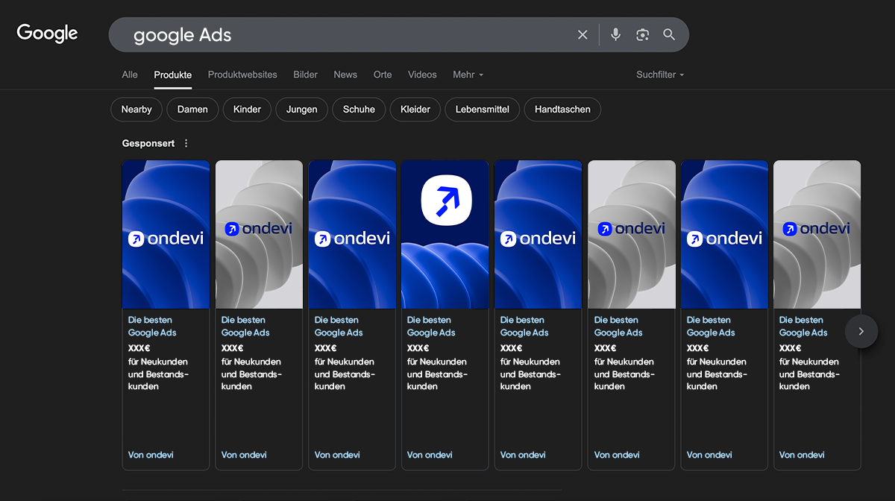This screenshot has width=895, height=501.
Task: Apply the Kleider filter chip
Action: point(415,110)
